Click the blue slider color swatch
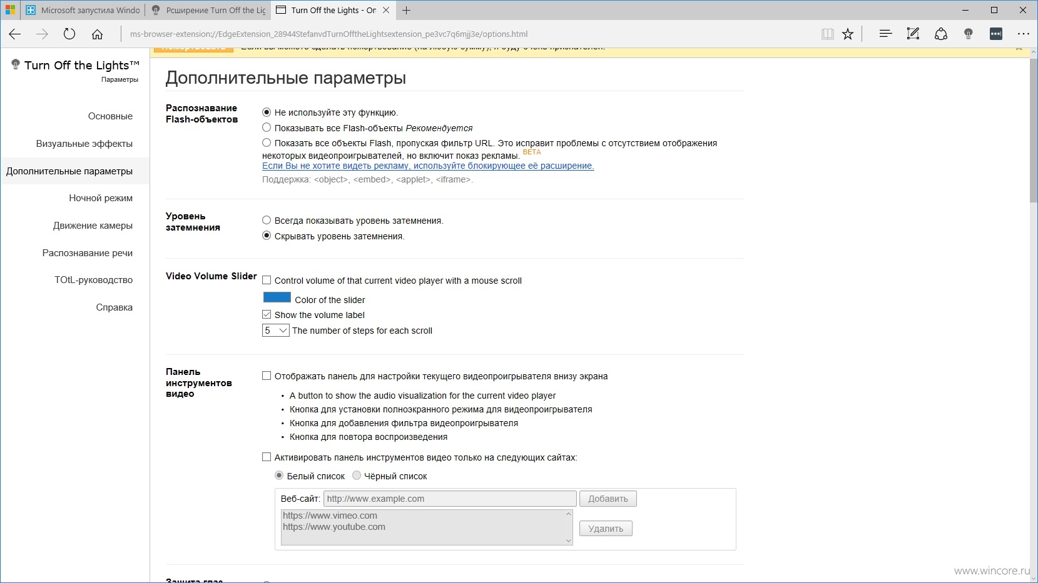The image size is (1038, 583). coord(277,297)
